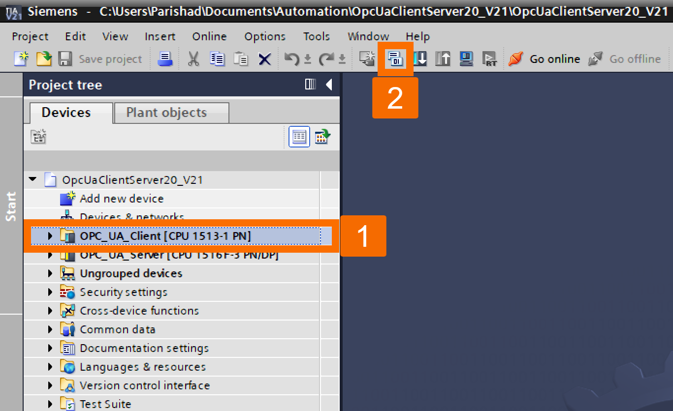Open the Undo history dropdown arrow
Viewport: 673px width, 411px height.
[x=308, y=59]
